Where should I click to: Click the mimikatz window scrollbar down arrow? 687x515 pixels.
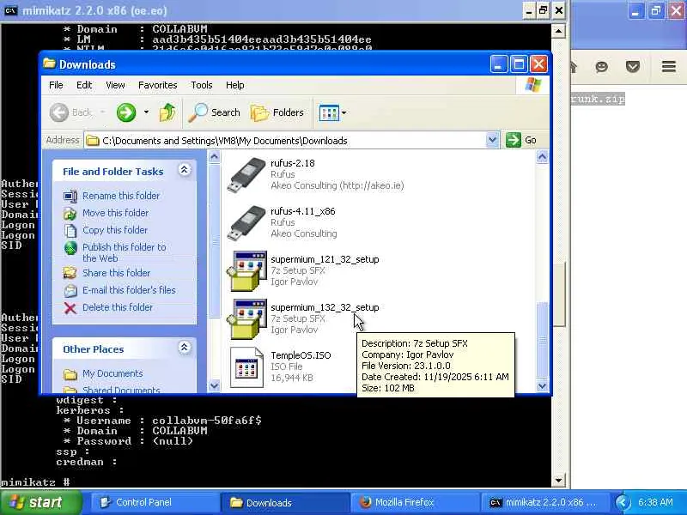(x=558, y=480)
